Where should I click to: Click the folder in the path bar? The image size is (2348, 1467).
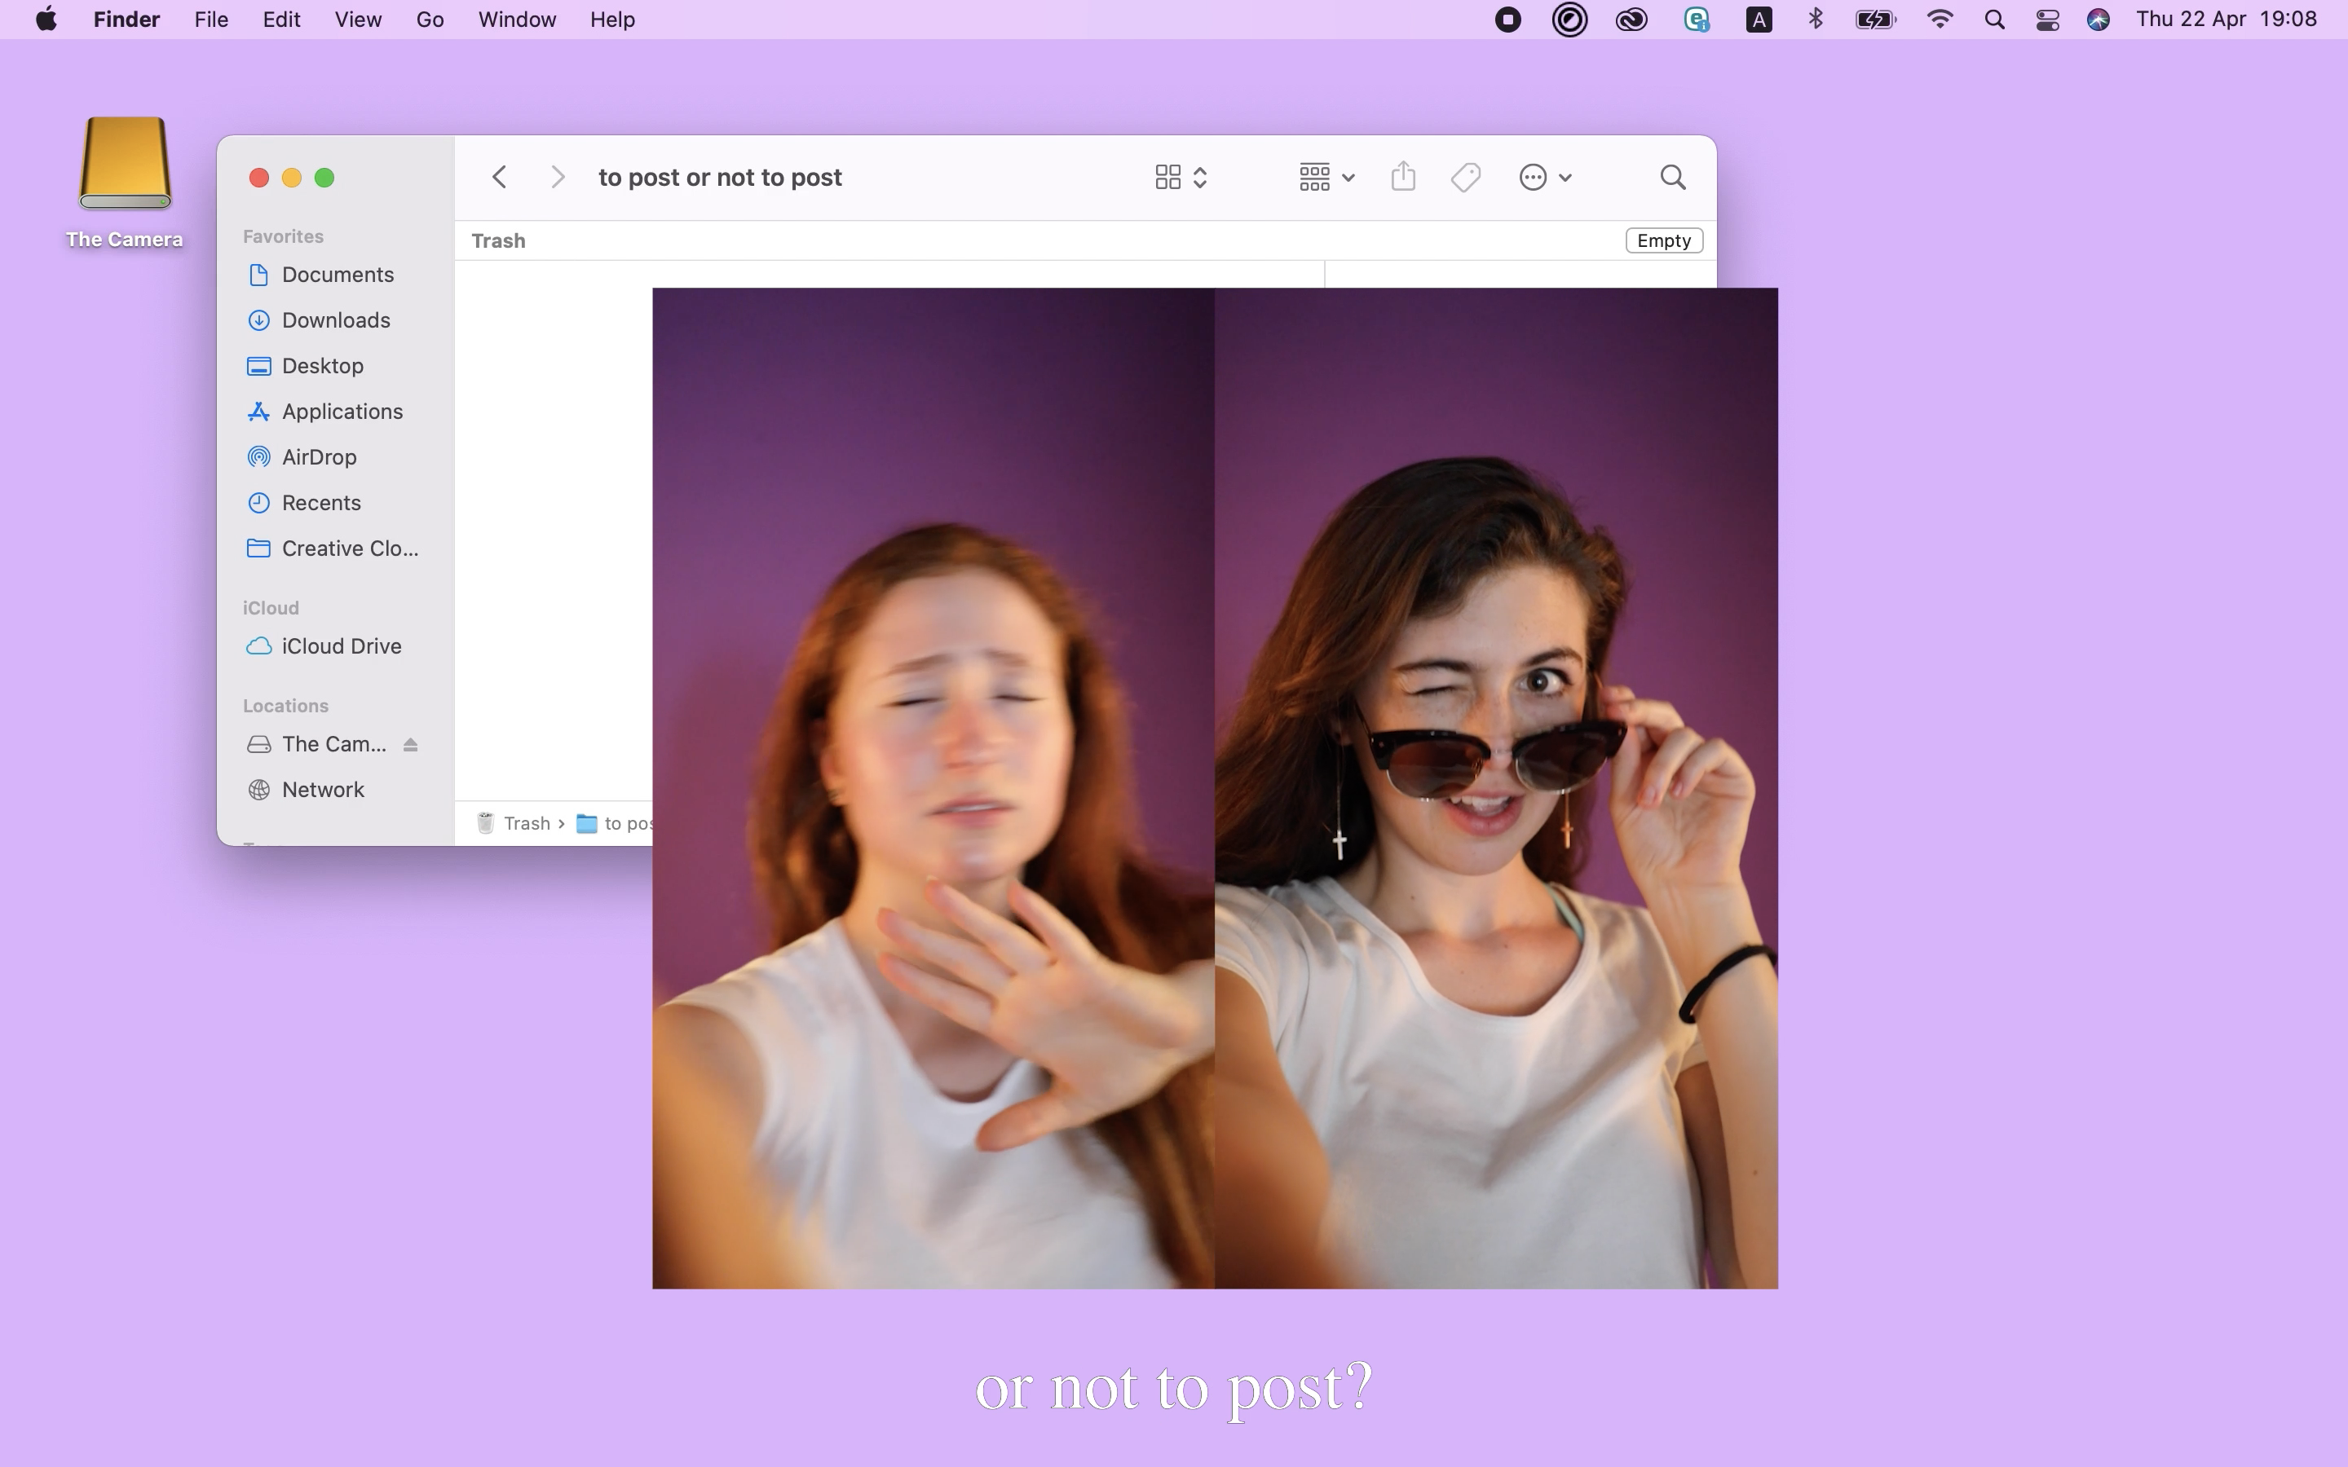tap(616, 823)
